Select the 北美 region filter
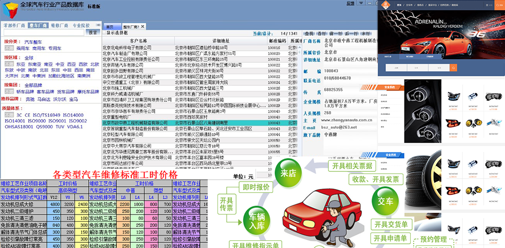Screen dimensions: 505x248 [x=25, y=76]
